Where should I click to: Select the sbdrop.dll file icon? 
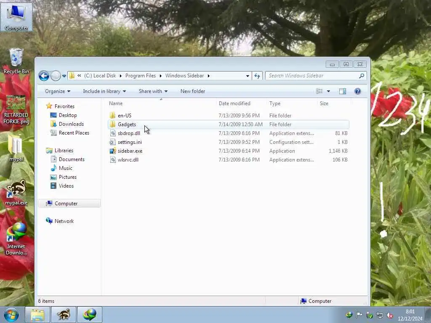(113, 133)
